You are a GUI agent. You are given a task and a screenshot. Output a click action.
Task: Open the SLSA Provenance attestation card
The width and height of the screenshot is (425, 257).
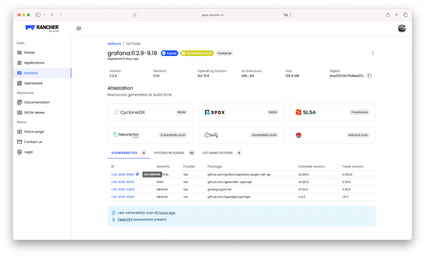pos(332,112)
